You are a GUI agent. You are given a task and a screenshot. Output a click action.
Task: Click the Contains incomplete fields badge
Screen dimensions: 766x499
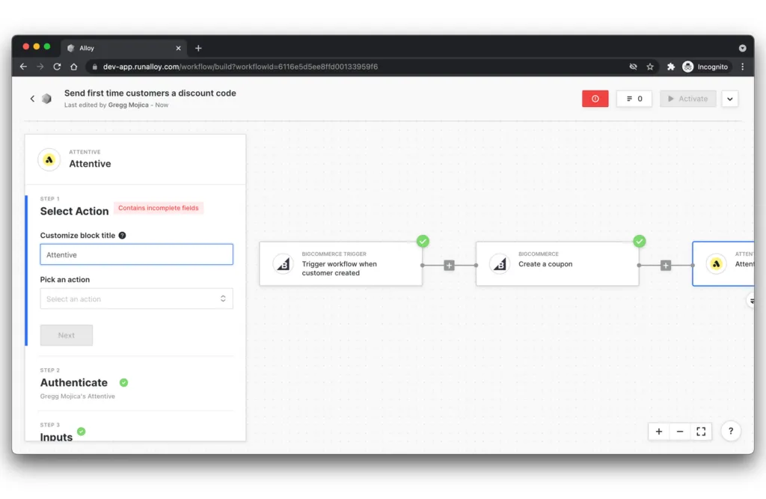(x=159, y=208)
